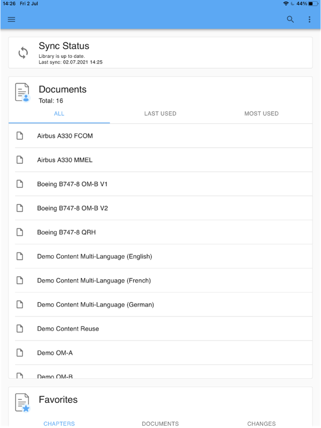Open the hamburger navigation menu

click(x=12, y=20)
